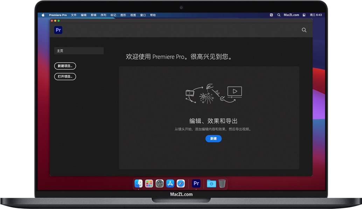Click the blue 新建 button
Screen dimensions: 362x209
pyautogui.click(x=214, y=139)
